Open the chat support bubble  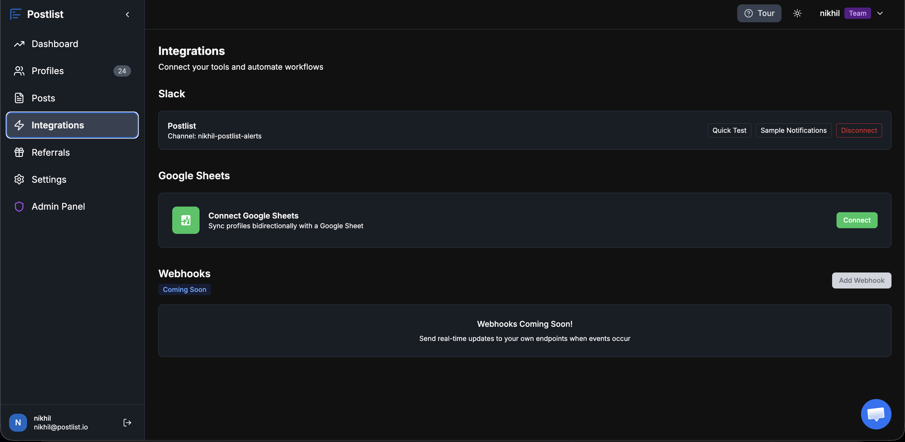point(876,414)
